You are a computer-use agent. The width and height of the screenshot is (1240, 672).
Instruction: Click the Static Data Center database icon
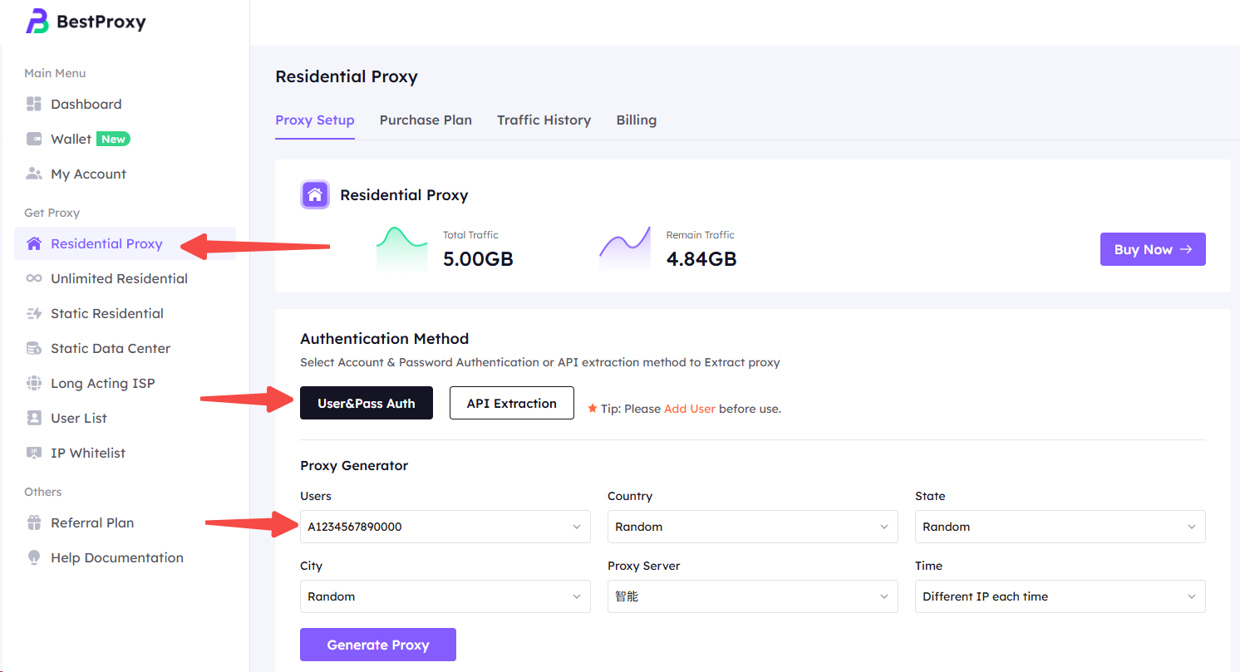point(34,348)
